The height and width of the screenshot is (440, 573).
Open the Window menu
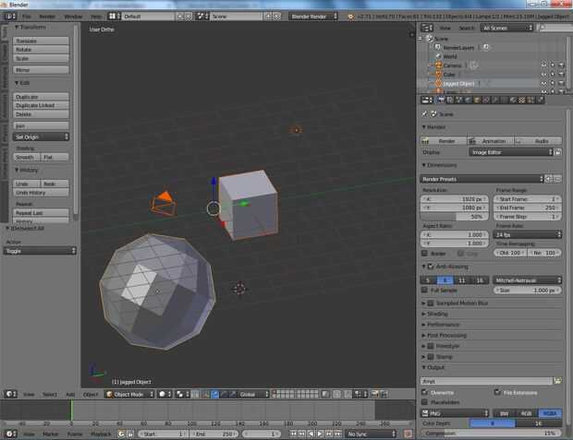[73, 17]
